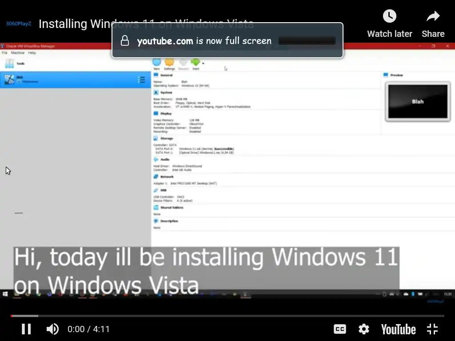Viewport: 455px width, 341px height.
Task: Click the 0:00 / 4:11 time display
Action: click(x=88, y=329)
